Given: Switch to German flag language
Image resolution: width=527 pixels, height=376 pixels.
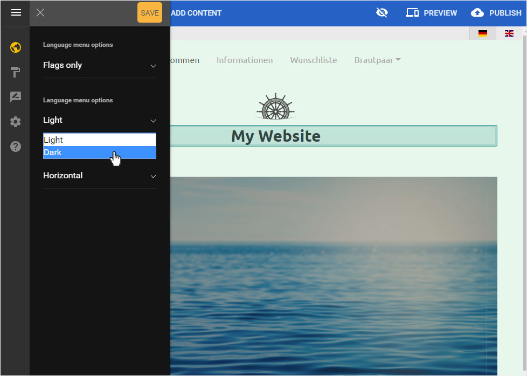Looking at the screenshot, I should (x=483, y=33).
